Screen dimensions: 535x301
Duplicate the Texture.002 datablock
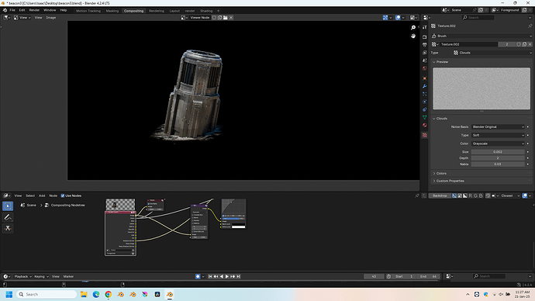tap(524, 44)
